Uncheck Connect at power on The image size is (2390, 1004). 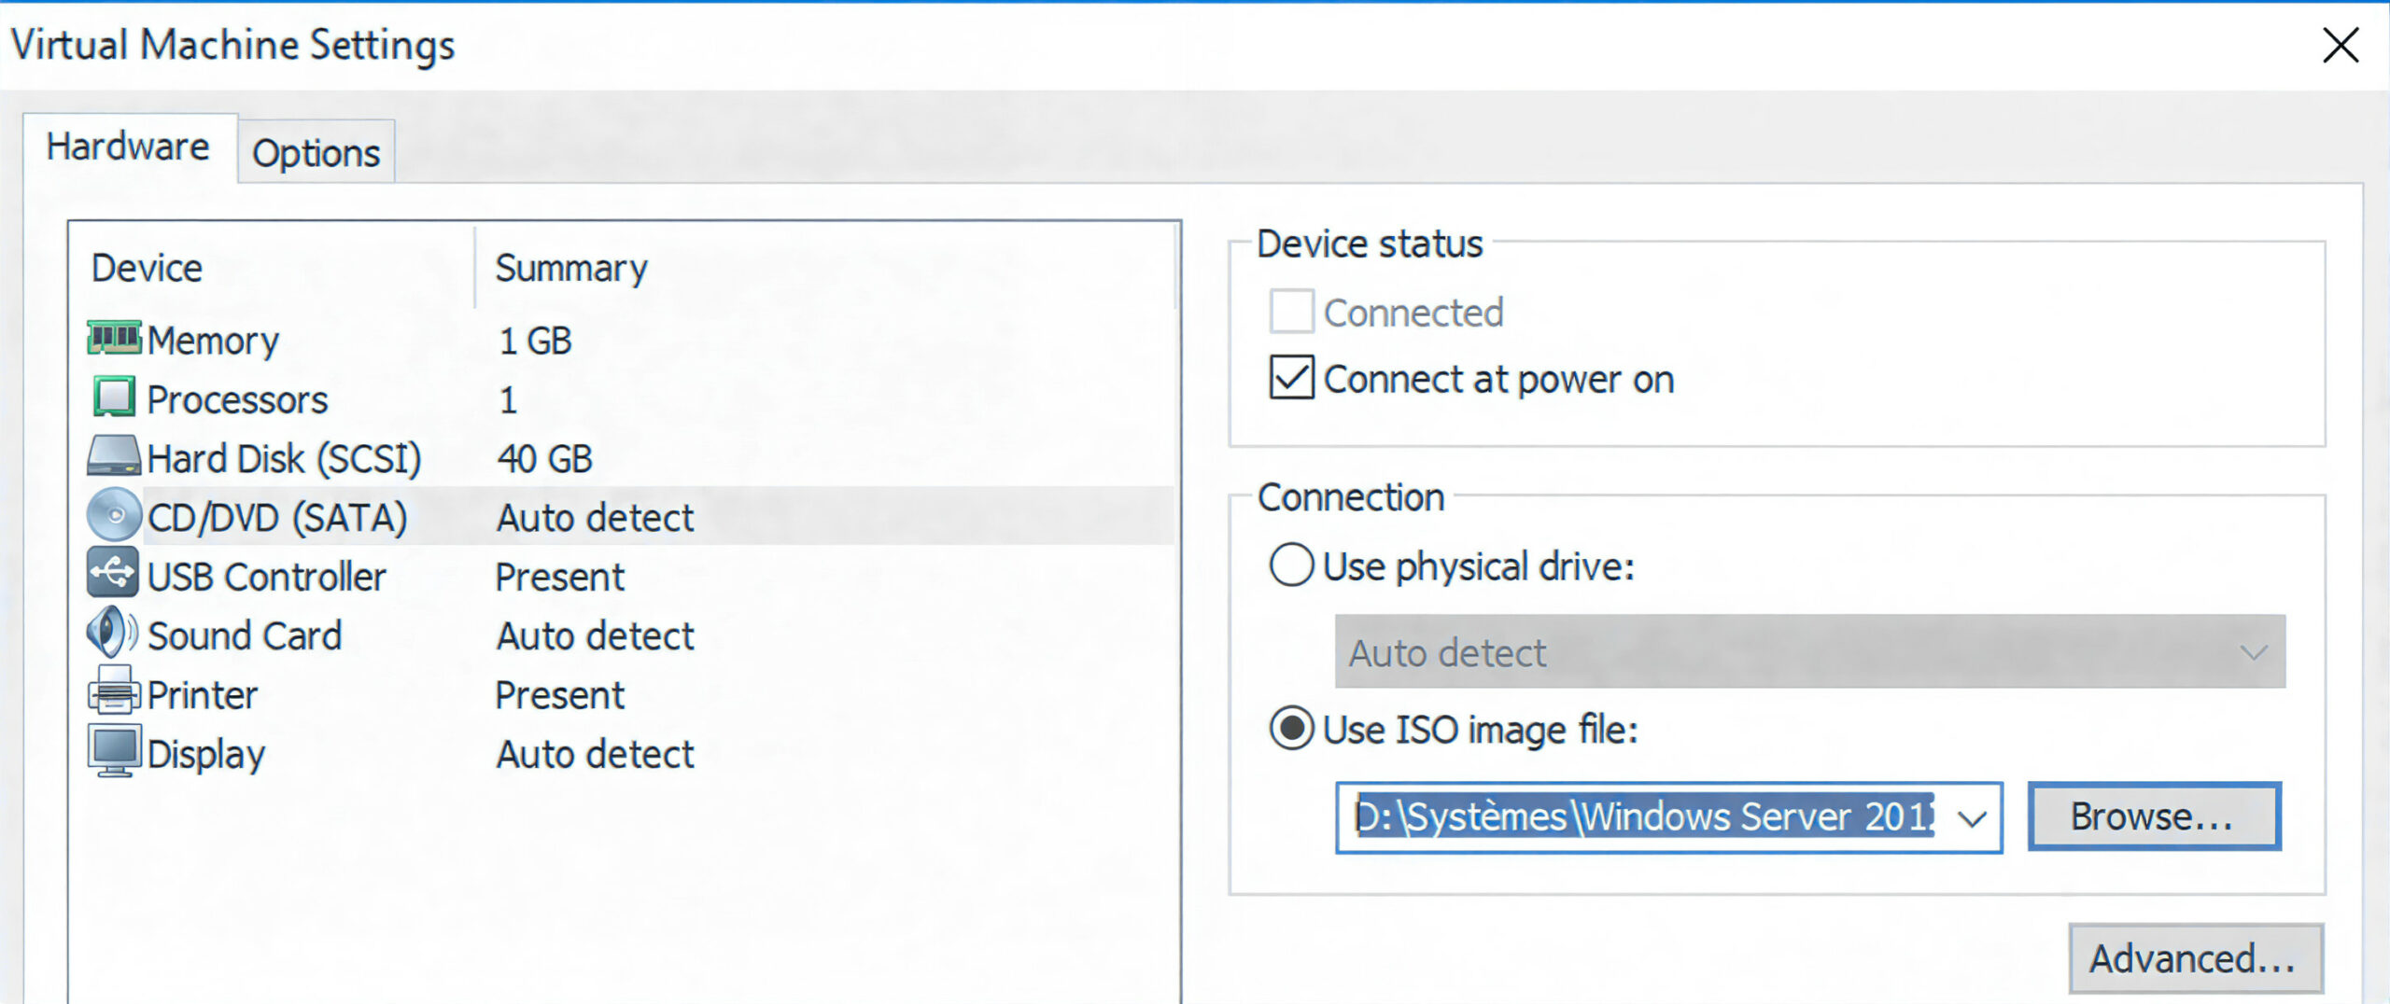[x=1292, y=379]
